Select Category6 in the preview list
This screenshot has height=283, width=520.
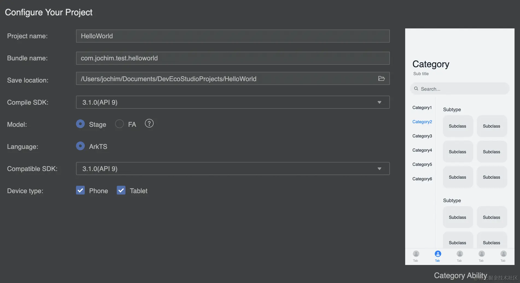[x=422, y=179]
